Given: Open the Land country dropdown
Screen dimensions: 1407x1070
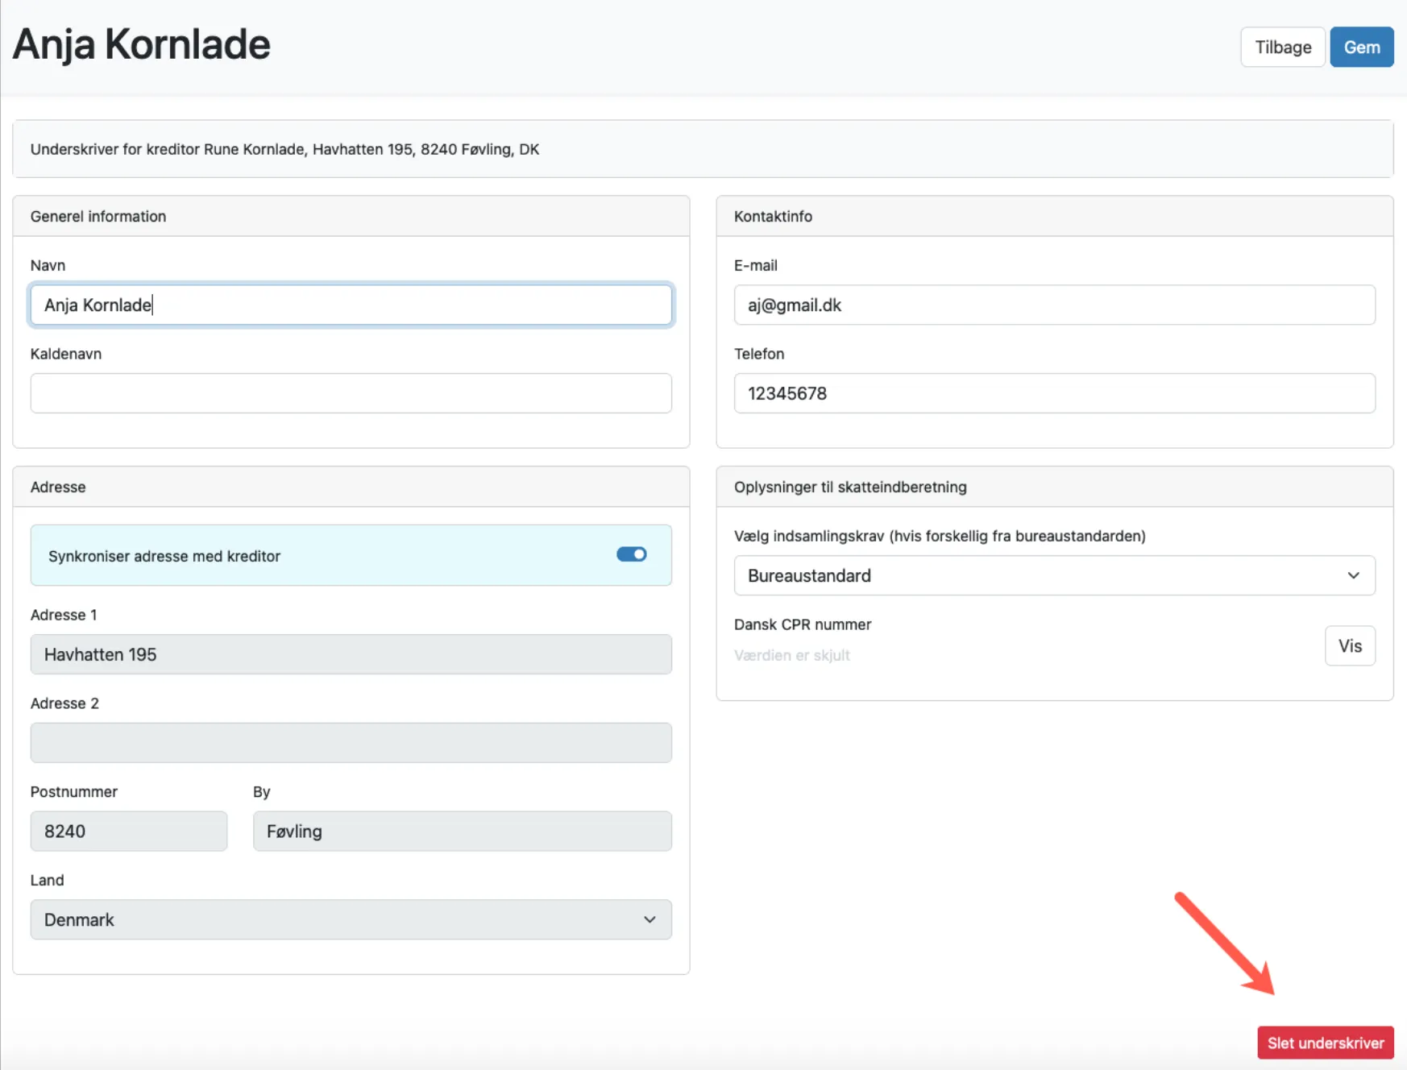Looking at the screenshot, I should tap(351, 919).
